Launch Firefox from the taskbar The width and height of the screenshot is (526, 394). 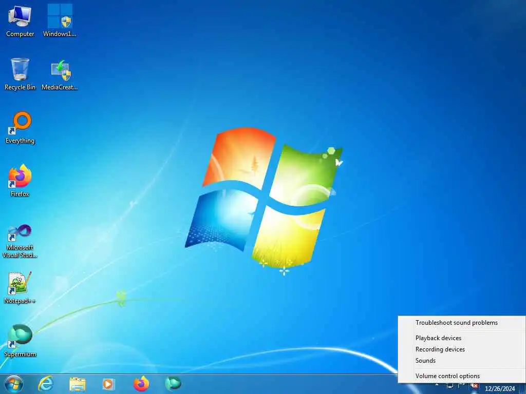click(141, 384)
